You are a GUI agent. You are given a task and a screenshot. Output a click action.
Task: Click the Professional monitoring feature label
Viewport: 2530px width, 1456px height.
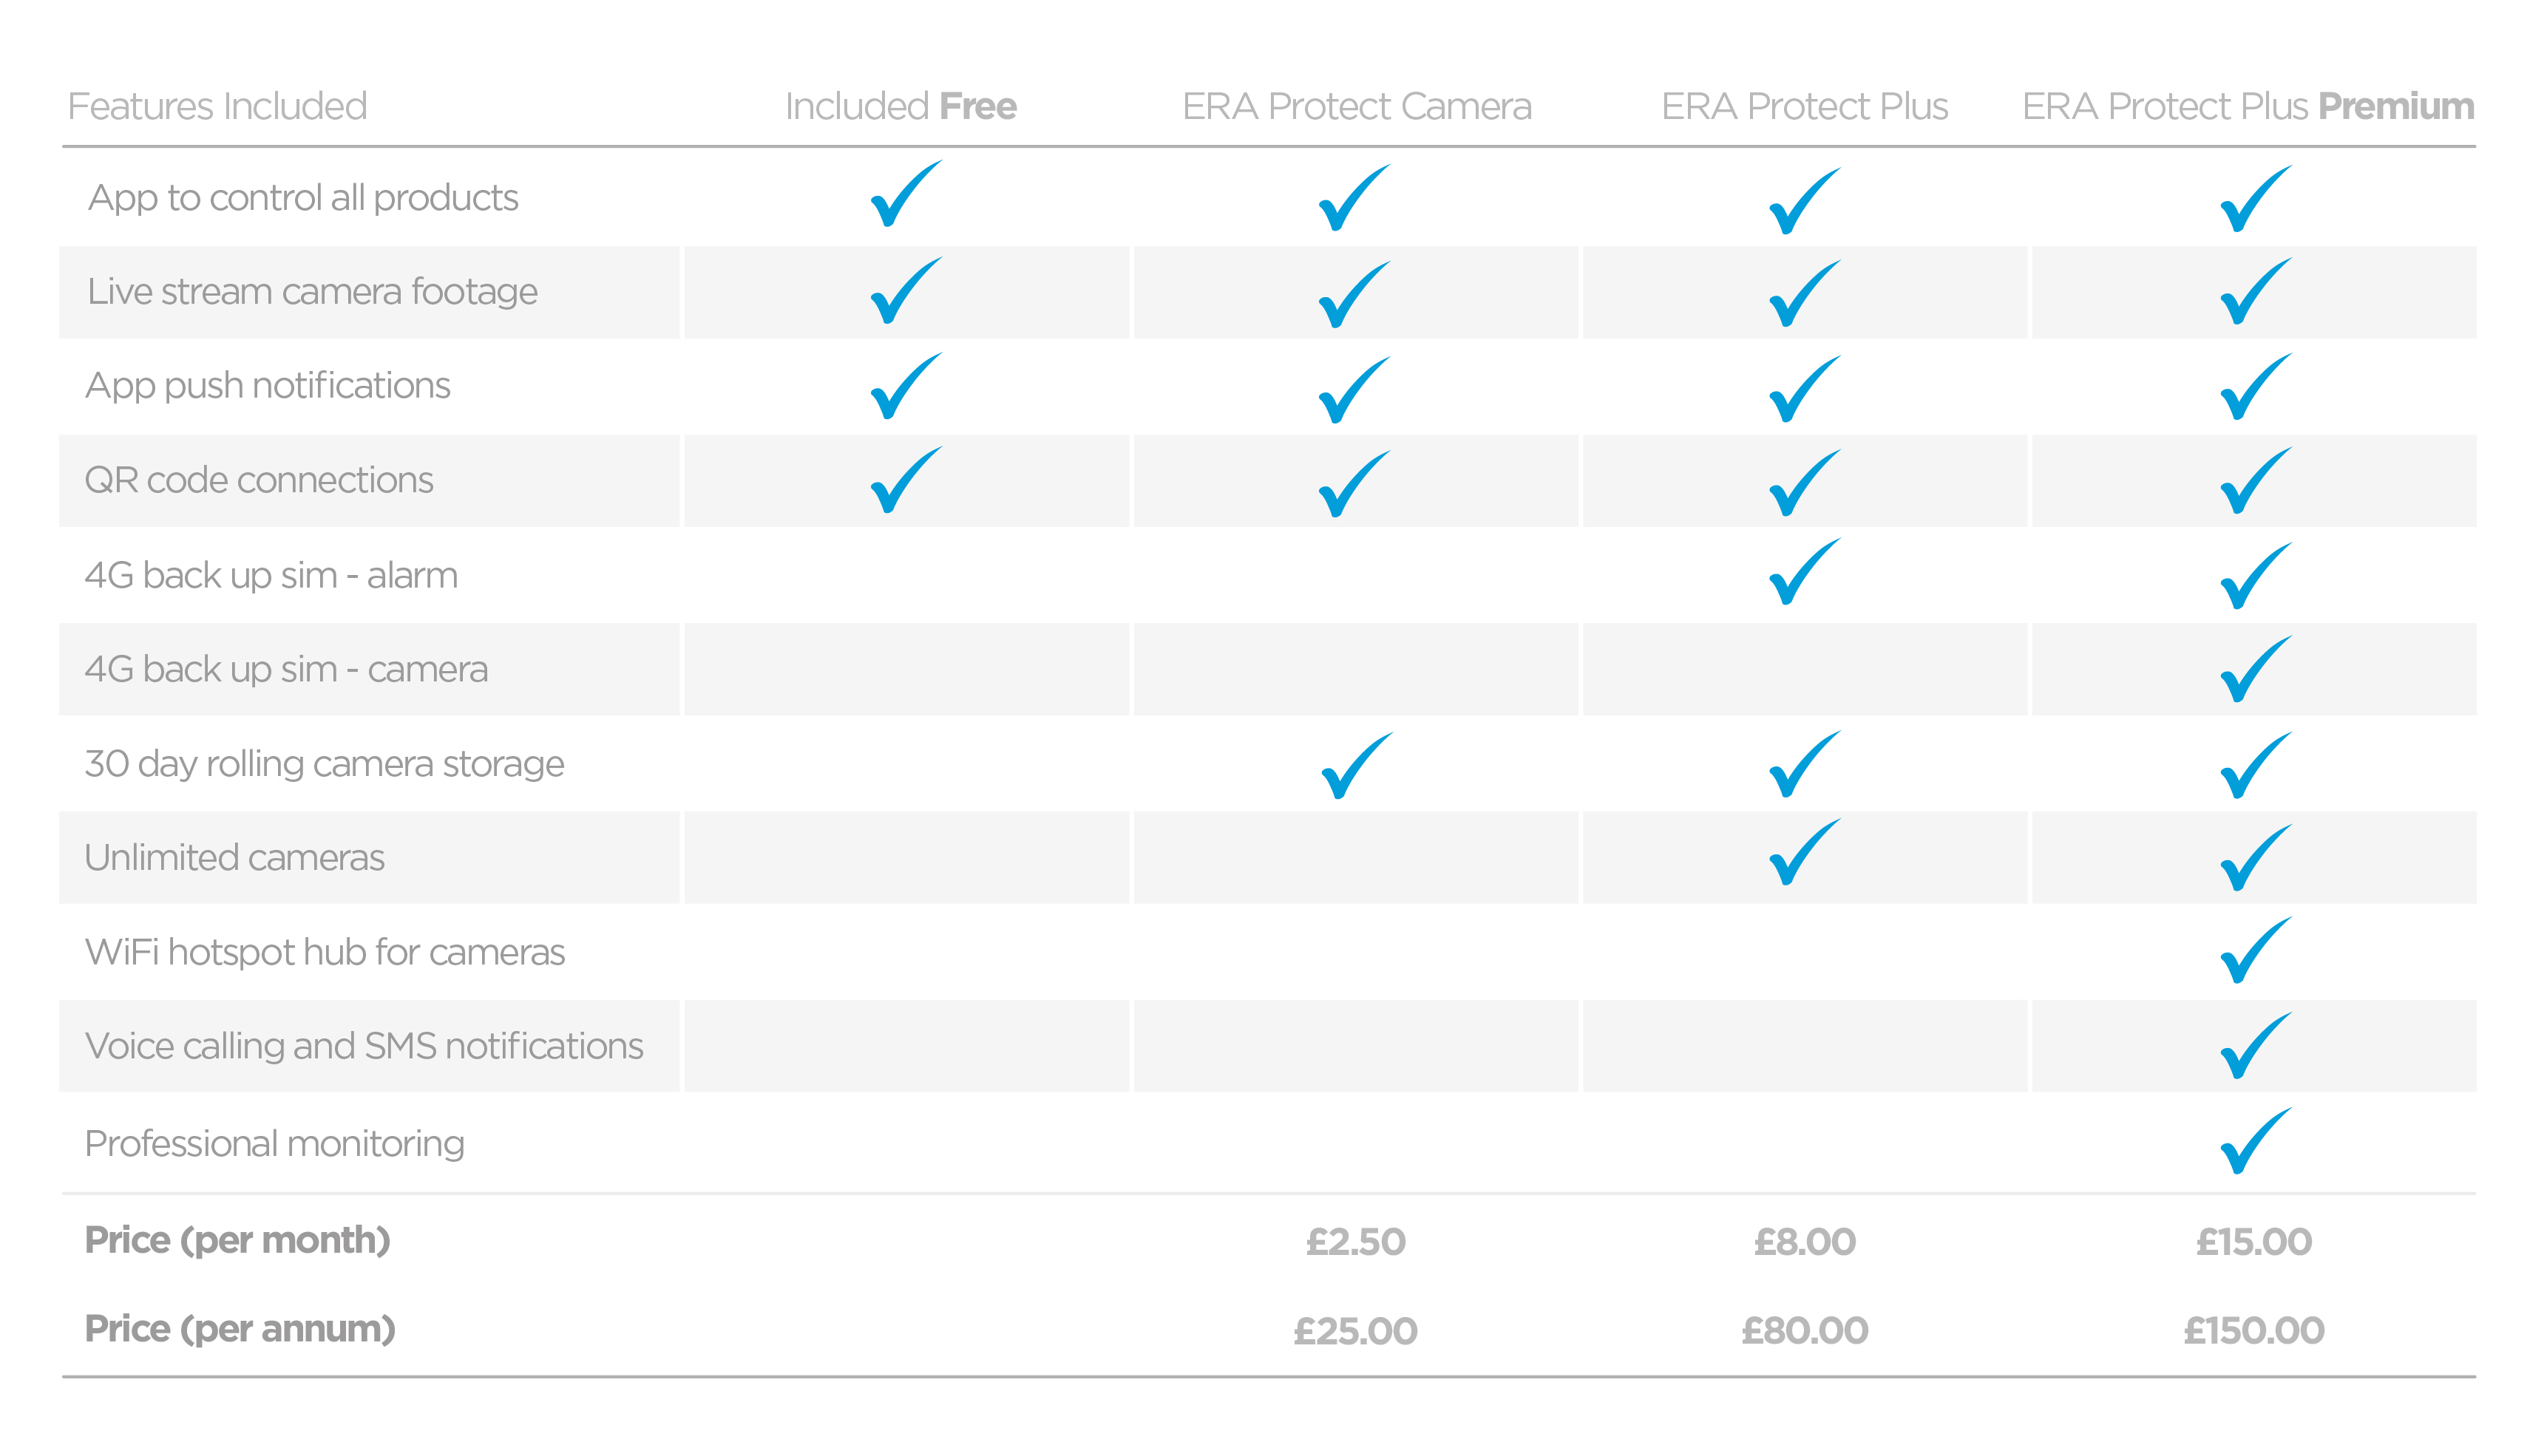[x=274, y=1144]
